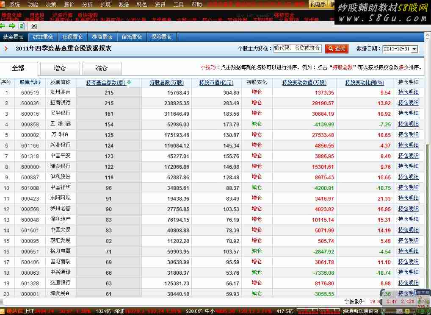This screenshot has height=315, width=431.
Task: Open 持仓明细 for 五粮液
Action: click(409, 124)
